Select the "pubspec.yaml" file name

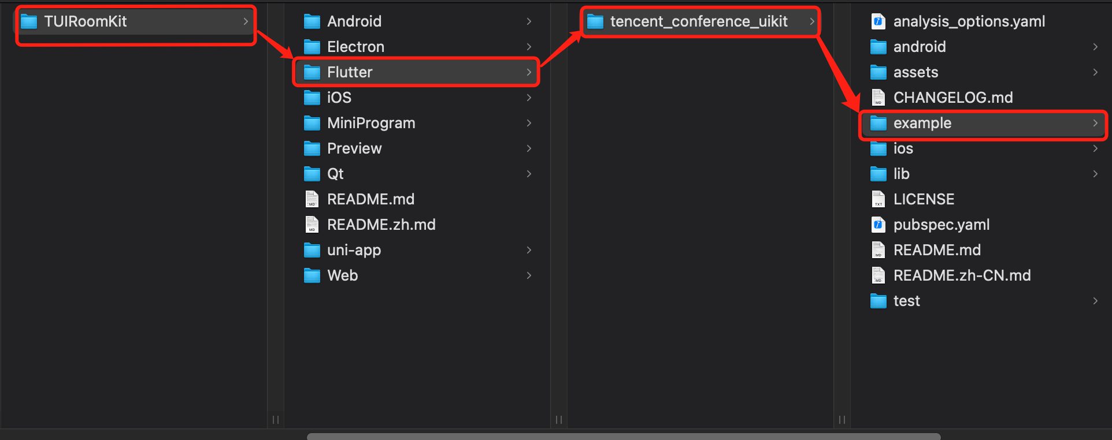pos(942,225)
